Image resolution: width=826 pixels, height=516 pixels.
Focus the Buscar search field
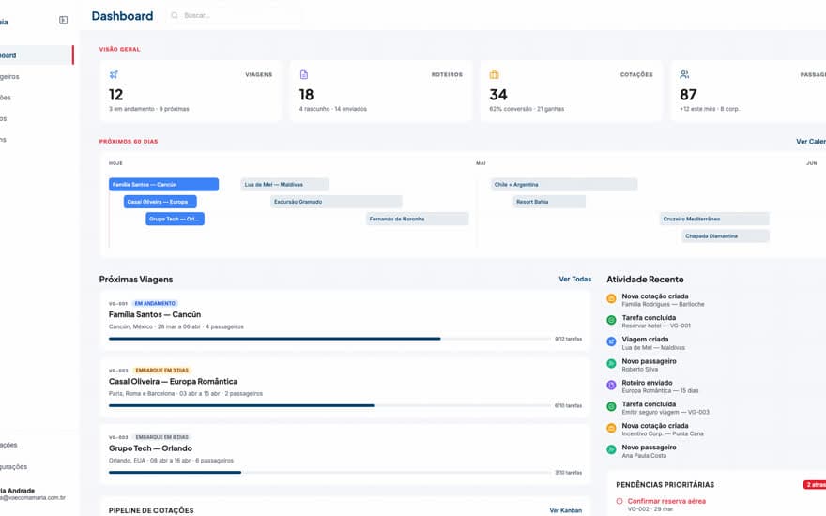[x=235, y=15]
